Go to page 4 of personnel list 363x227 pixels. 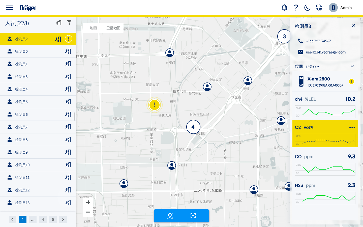coord(43,219)
